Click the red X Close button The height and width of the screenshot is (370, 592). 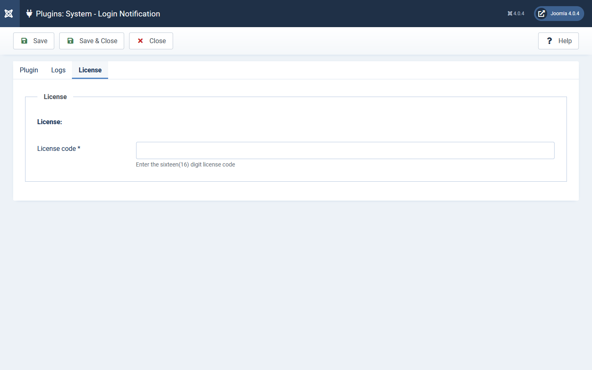coord(151,41)
